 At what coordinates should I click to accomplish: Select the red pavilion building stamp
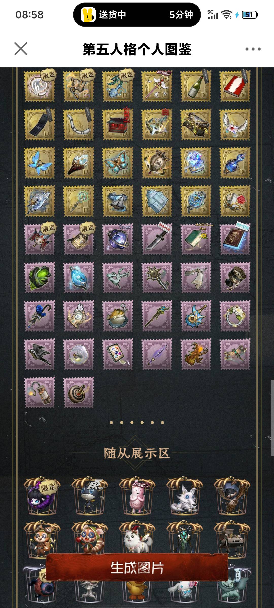tap(117, 125)
